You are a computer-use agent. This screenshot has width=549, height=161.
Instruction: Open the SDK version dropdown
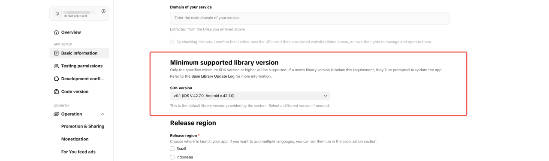point(250,96)
